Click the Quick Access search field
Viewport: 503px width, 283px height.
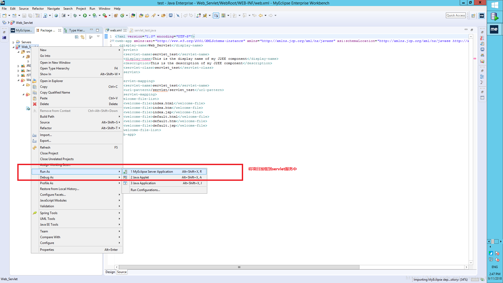tap(456, 15)
